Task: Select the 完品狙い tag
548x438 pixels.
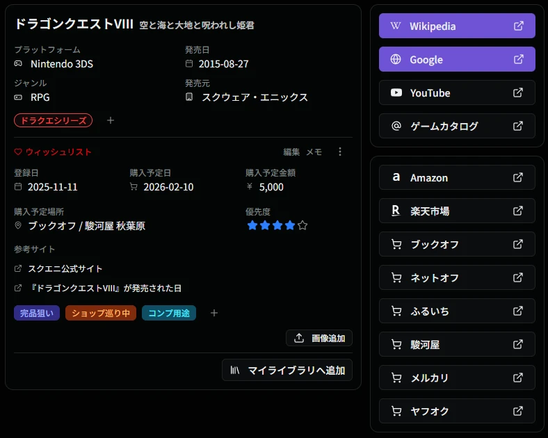Action: 37,313
